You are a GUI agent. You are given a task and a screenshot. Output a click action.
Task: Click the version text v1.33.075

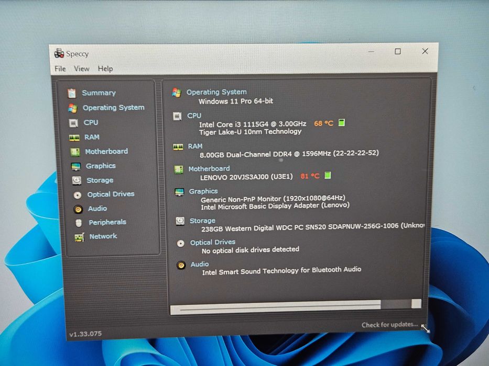click(x=85, y=334)
